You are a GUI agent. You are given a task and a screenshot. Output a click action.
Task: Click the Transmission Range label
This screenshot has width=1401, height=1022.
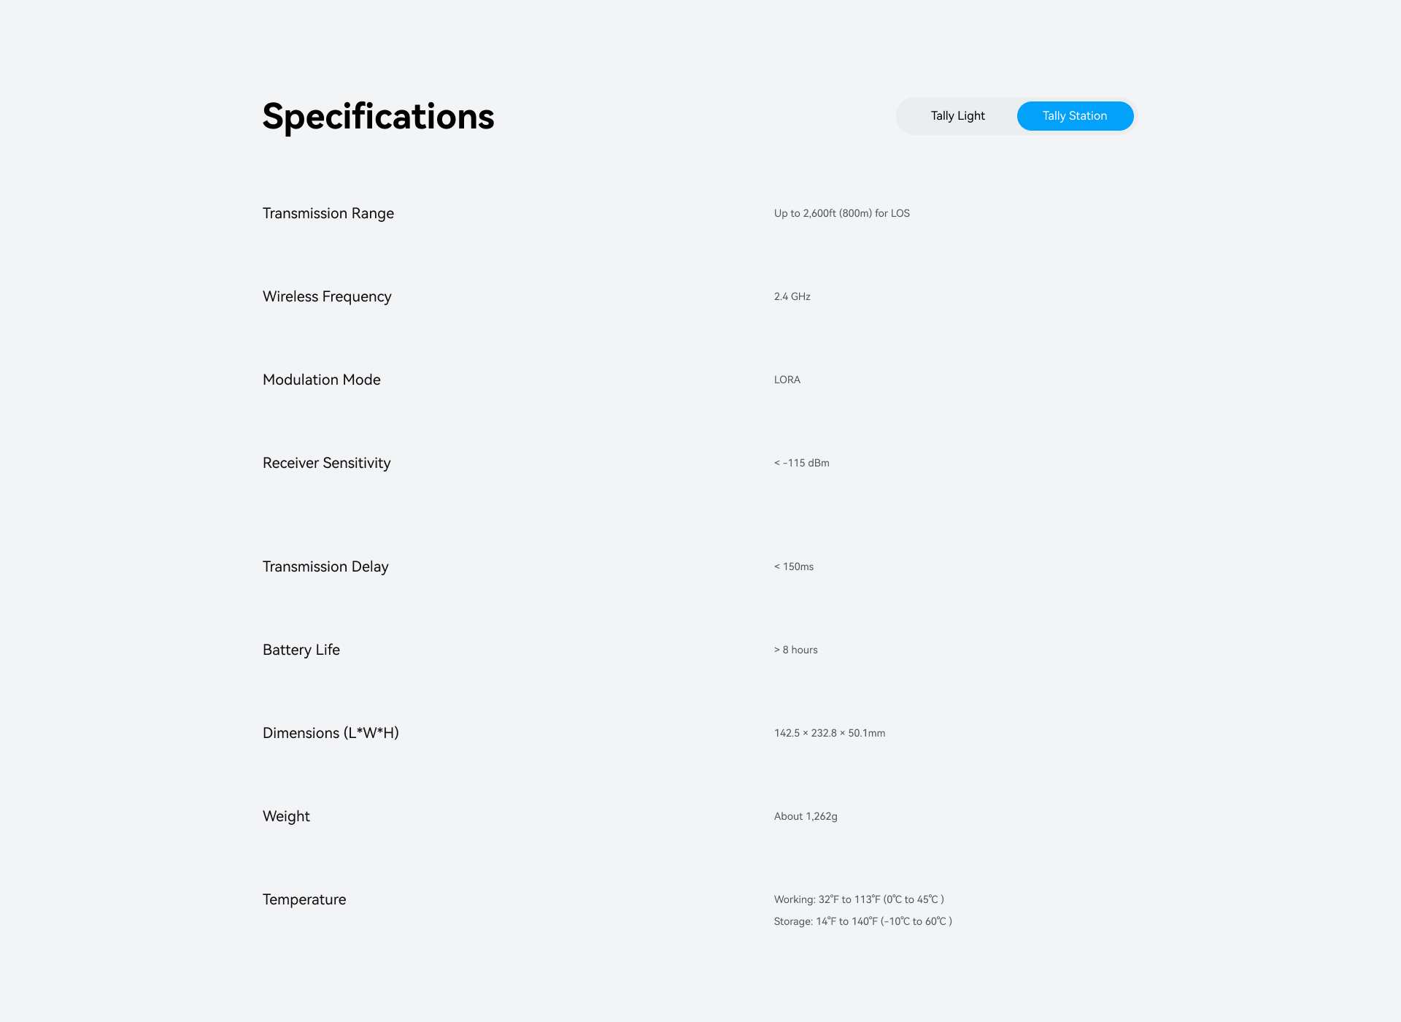tap(328, 213)
